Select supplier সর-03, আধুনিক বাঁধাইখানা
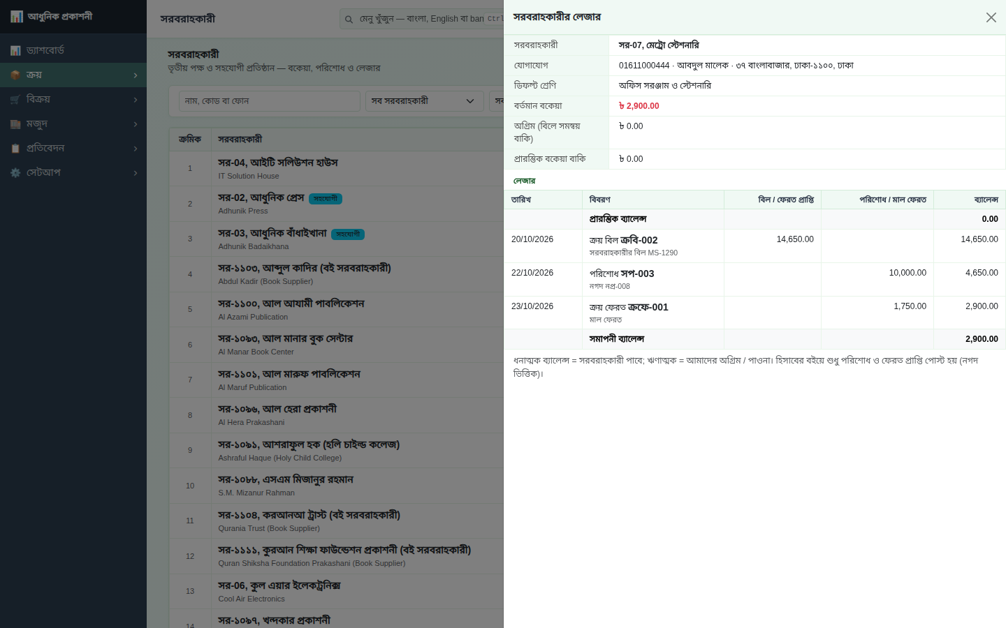 coord(272,233)
